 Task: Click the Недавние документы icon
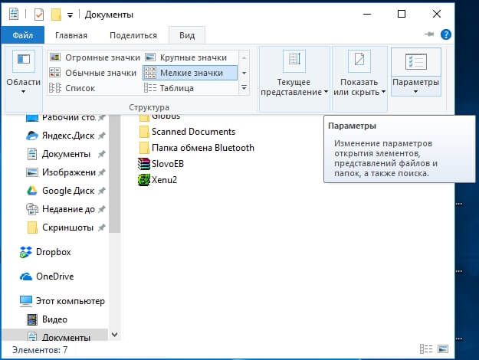click(32, 209)
